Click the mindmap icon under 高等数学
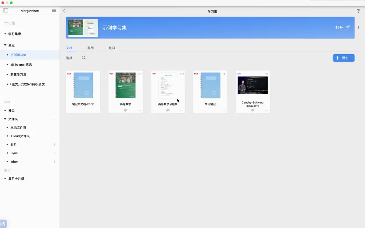 [126, 111]
